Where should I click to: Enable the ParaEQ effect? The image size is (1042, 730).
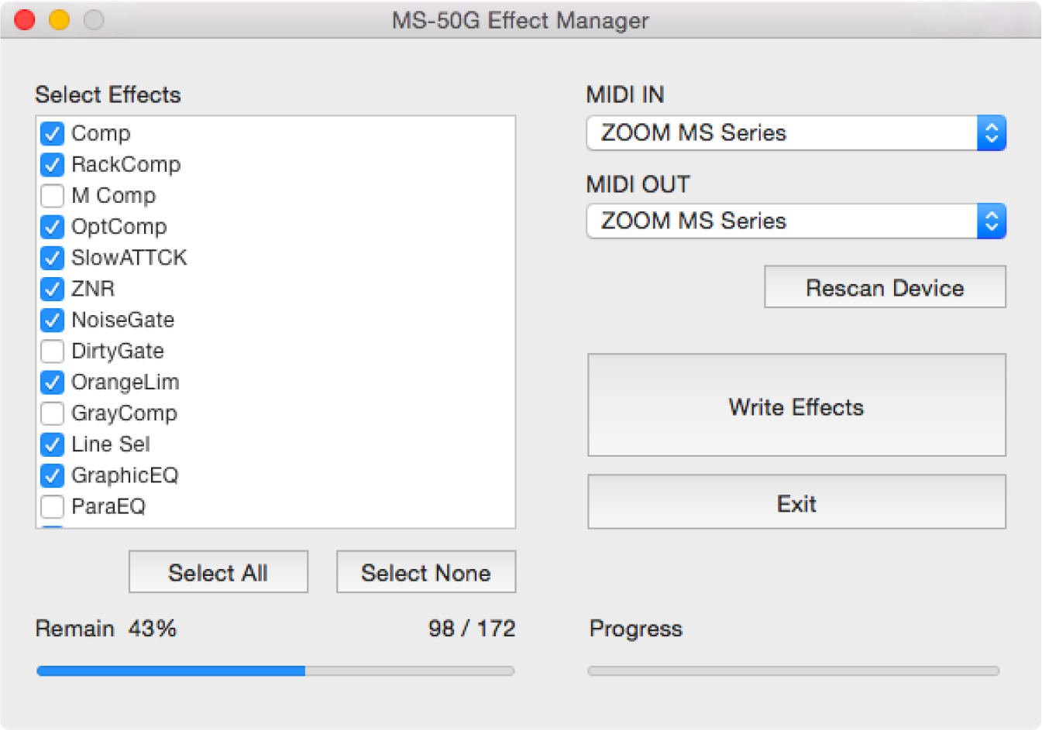coord(52,506)
